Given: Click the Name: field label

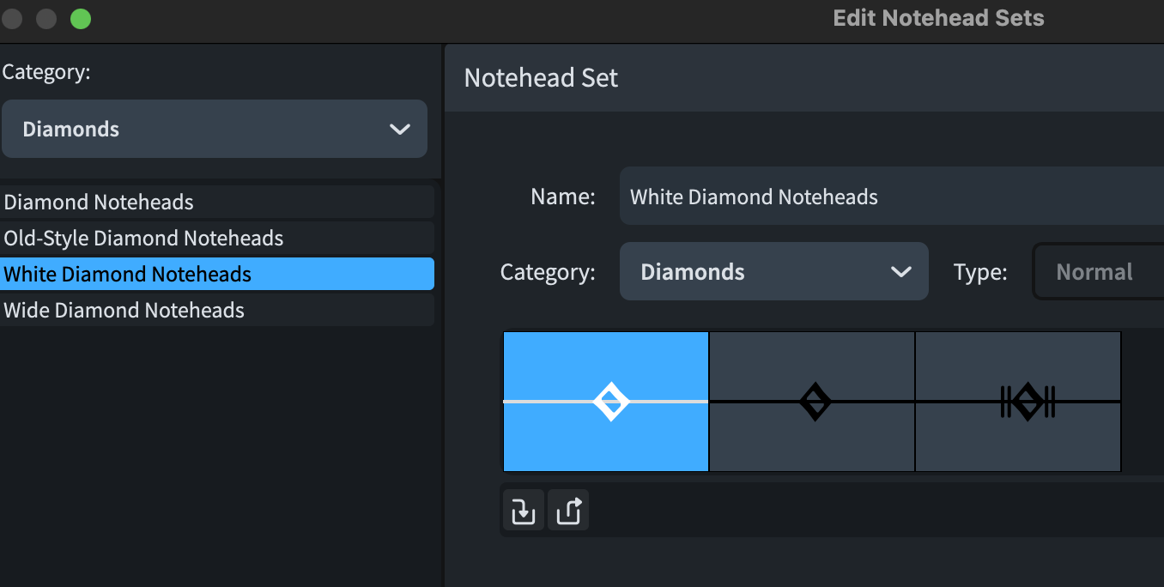Looking at the screenshot, I should (563, 197).
